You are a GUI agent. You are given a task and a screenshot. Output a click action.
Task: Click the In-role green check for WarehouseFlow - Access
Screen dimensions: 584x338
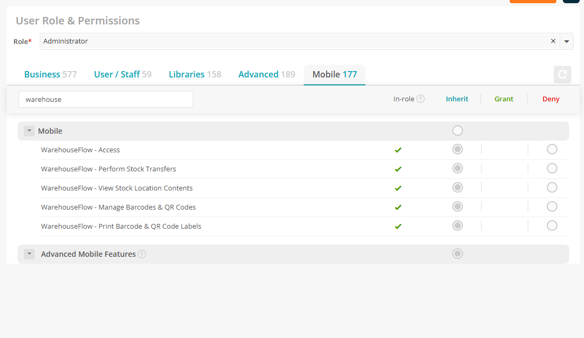click(x=398, y=150)
